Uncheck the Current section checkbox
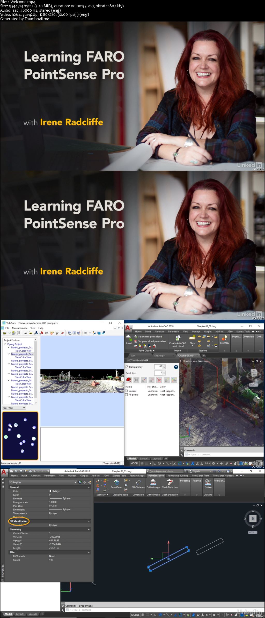The height and width of the screenshot is (618, 265). [127, 391]
